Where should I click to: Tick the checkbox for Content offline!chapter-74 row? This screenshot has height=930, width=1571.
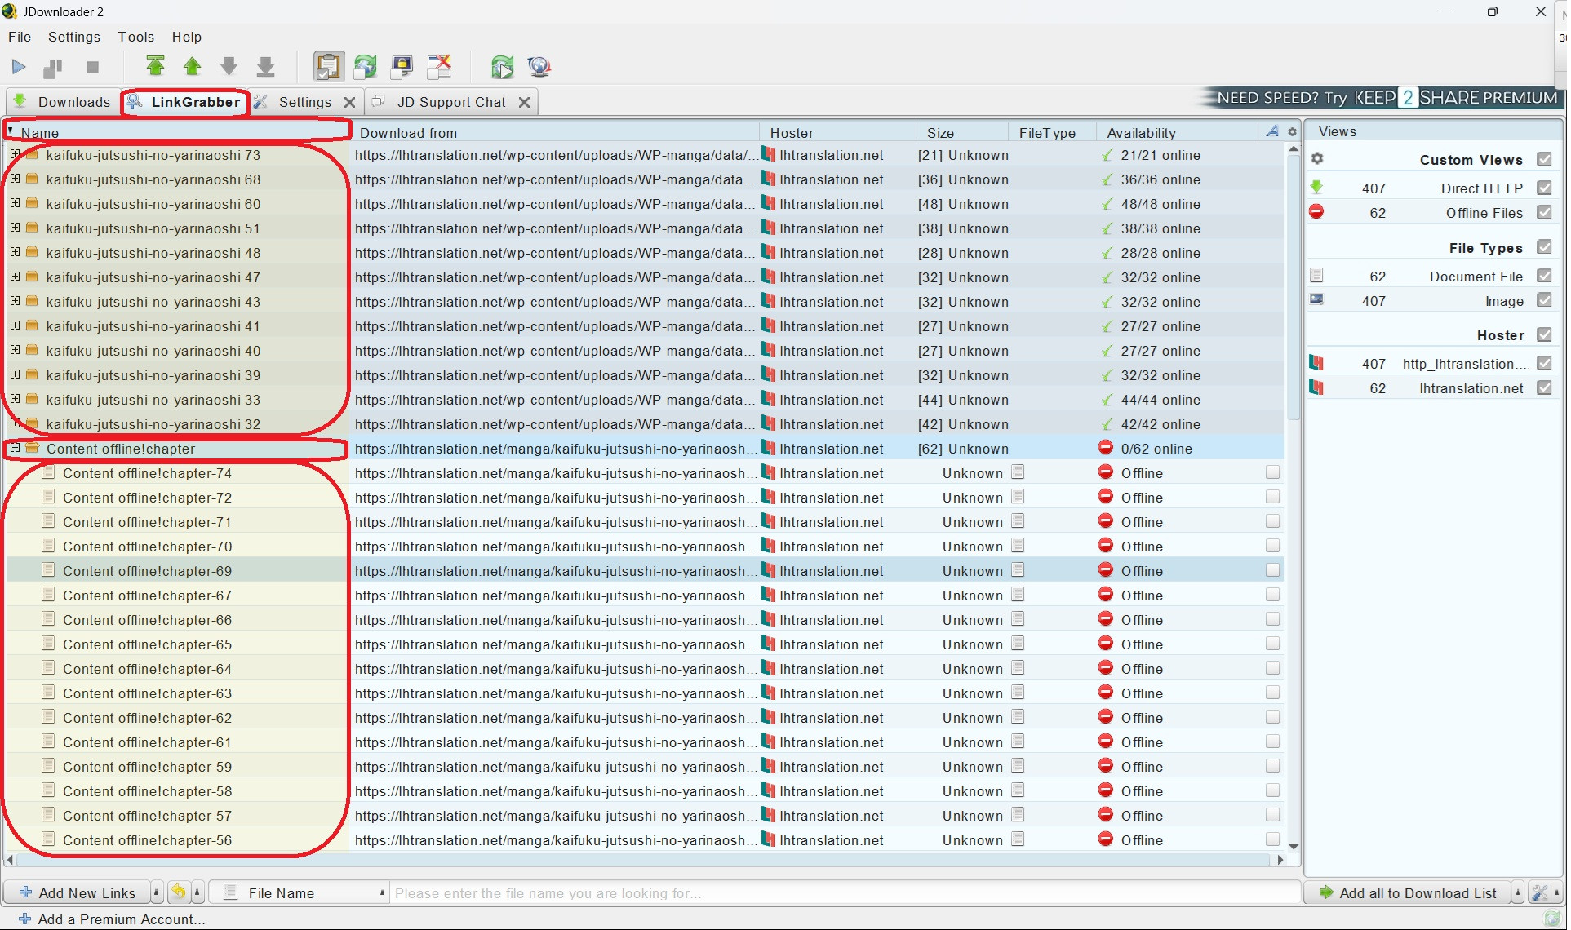point(1273,473)
